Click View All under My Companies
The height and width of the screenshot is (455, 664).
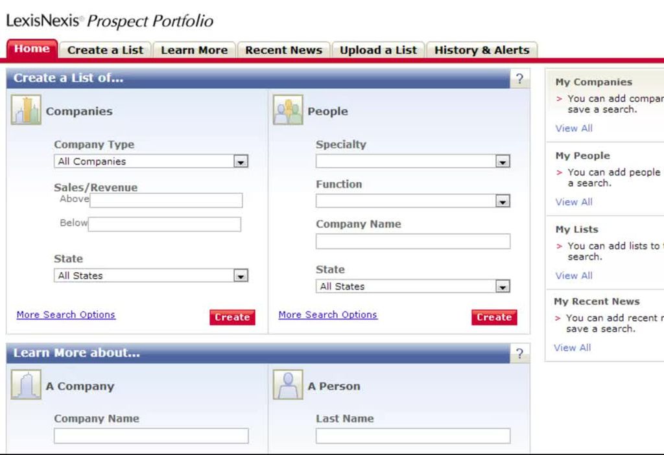pyautogui.click(x=574, y=128)
